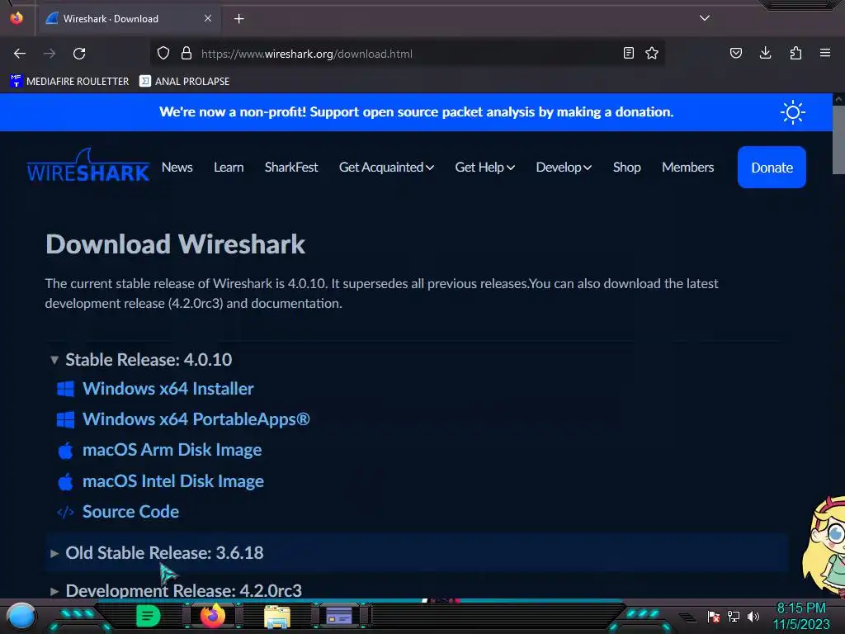Click the Action Center flag tray icon
Image resolution: width=845 pixels, height=634 pixels.
pos(714,616)
